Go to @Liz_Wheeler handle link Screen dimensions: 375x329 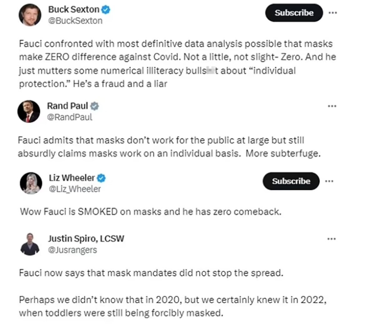pos(75,189)
